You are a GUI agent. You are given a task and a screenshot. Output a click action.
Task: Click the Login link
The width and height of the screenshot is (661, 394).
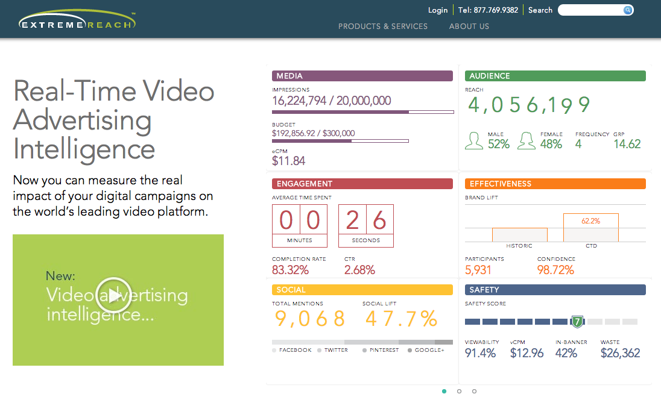point(438,10)
